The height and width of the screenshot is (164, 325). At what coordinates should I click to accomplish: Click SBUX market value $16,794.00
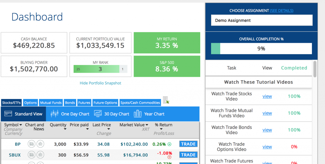coord(135,155)
